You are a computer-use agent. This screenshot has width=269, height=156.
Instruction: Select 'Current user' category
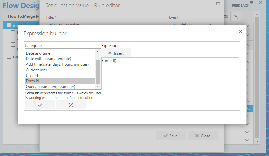tap(60, 70)
